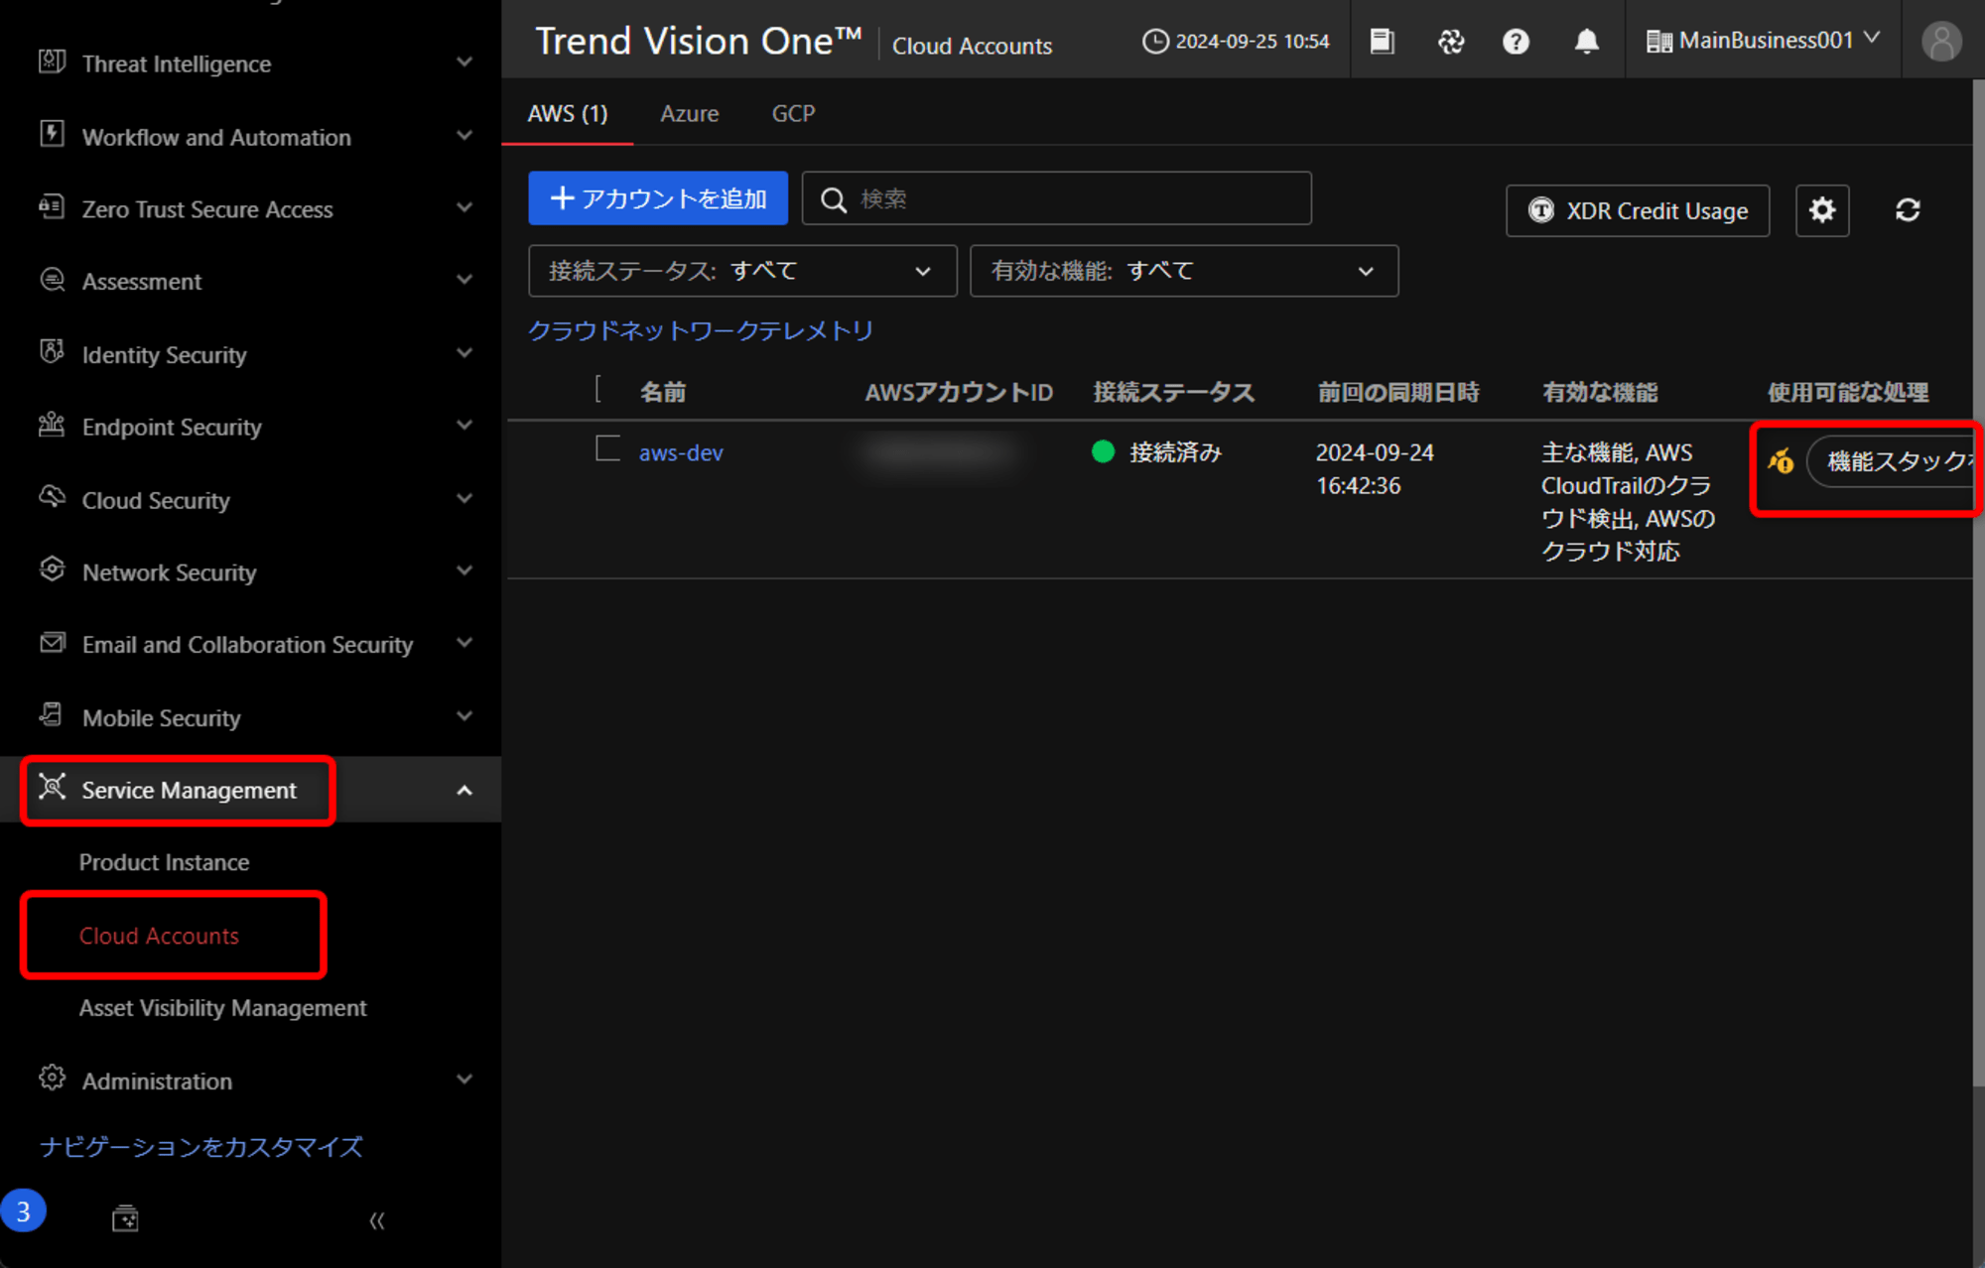The width and height of the screenshot is (1985, 1268).
Task: Click the 接続ステータス column header
Action: (1174, 393)
